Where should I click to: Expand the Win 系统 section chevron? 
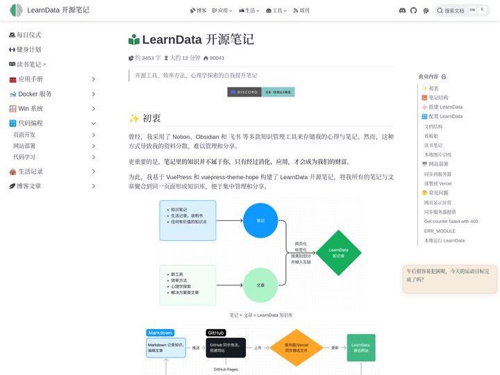point(93,109)
